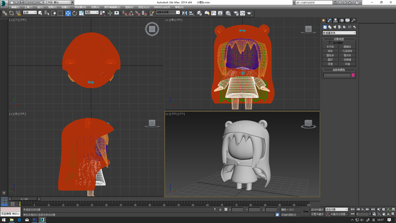Open 标准基本体 primitive type dropdown
Image resolution: width=396 pixels, height=223 pixels.
click(x=339, y=33)
